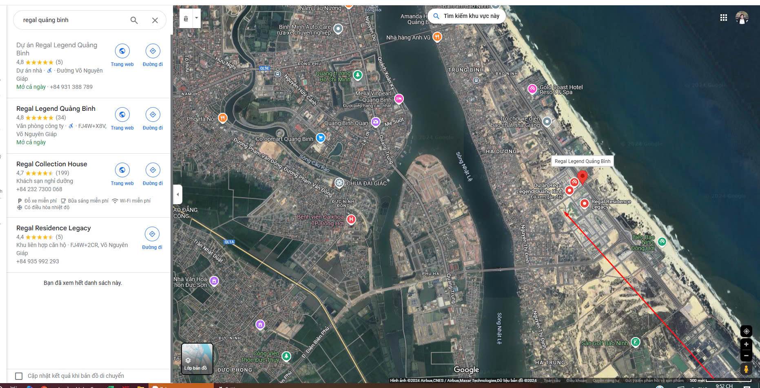Open Street View pegman
The height and width of the screenshot is (388, 760).
[746, 369]
